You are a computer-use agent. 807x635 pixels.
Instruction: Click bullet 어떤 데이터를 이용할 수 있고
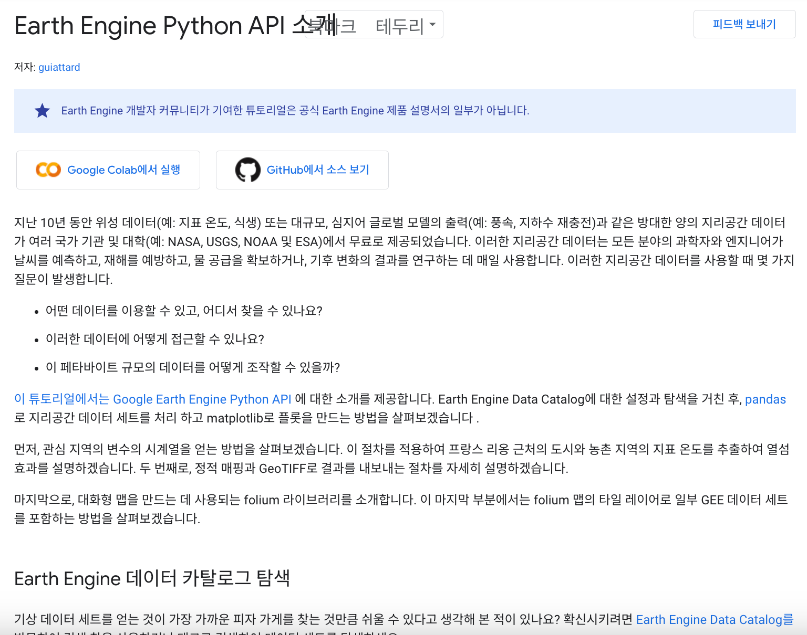184,311
